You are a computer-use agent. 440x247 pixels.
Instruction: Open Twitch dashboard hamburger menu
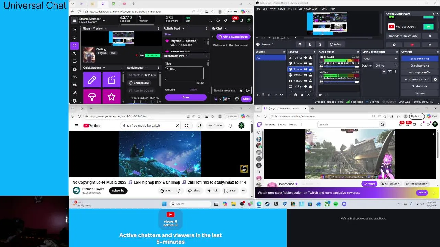[74, 20]
